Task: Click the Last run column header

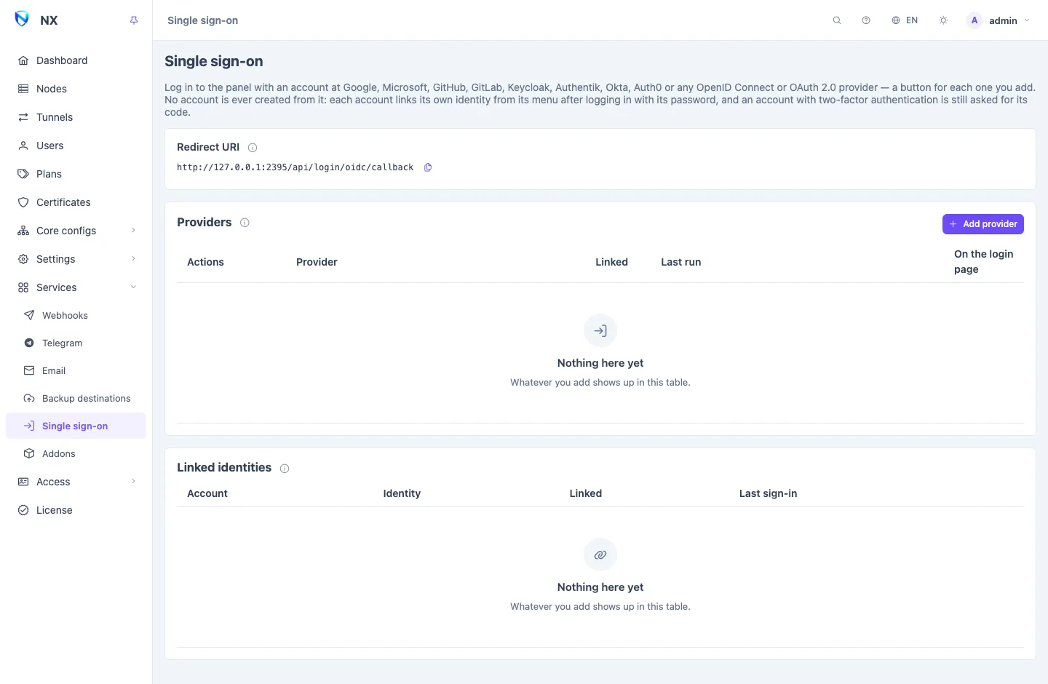Action: point(680,262)
